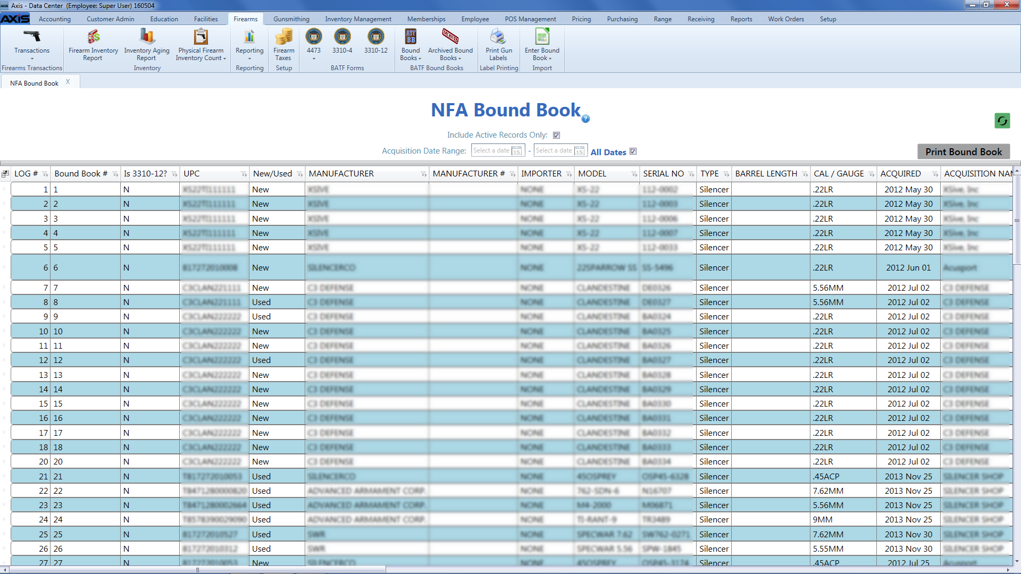
Task: Filter the TYPE column
Action: 726,174
